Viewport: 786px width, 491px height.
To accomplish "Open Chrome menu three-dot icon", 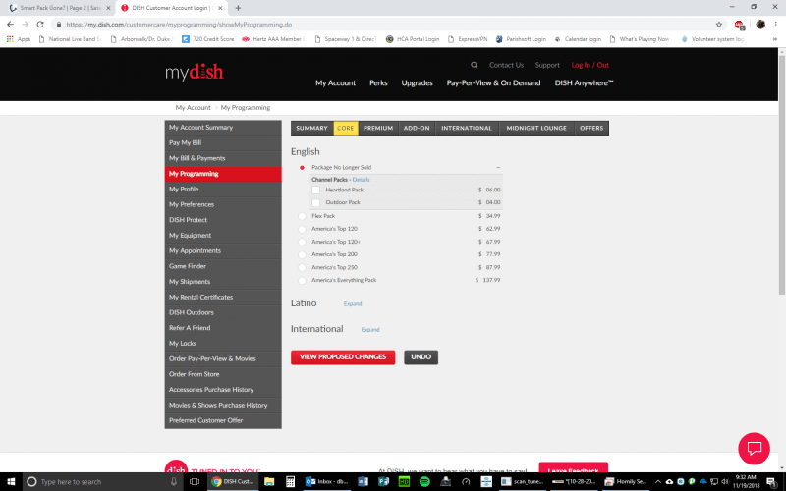I will click(775, 24).
